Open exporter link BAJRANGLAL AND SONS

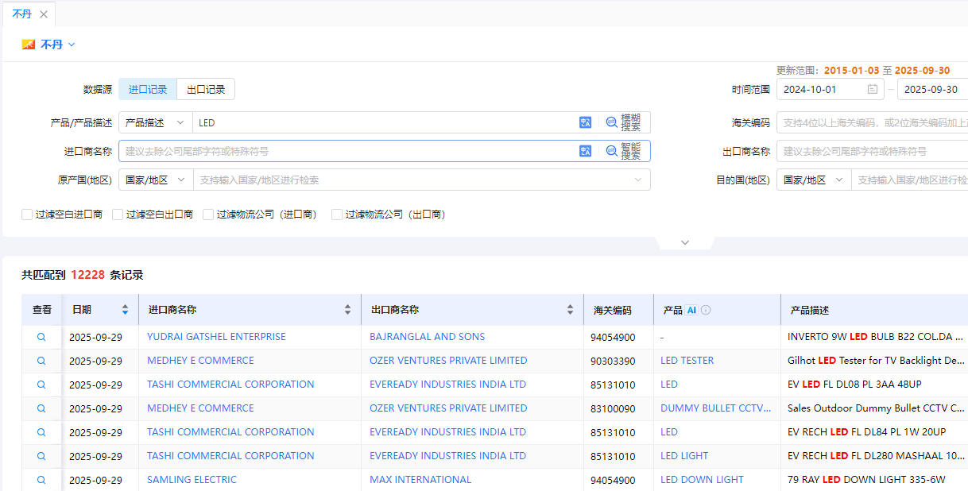[426, 336]
